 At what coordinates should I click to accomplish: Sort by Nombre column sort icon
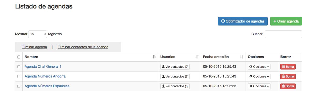(154, 57)
